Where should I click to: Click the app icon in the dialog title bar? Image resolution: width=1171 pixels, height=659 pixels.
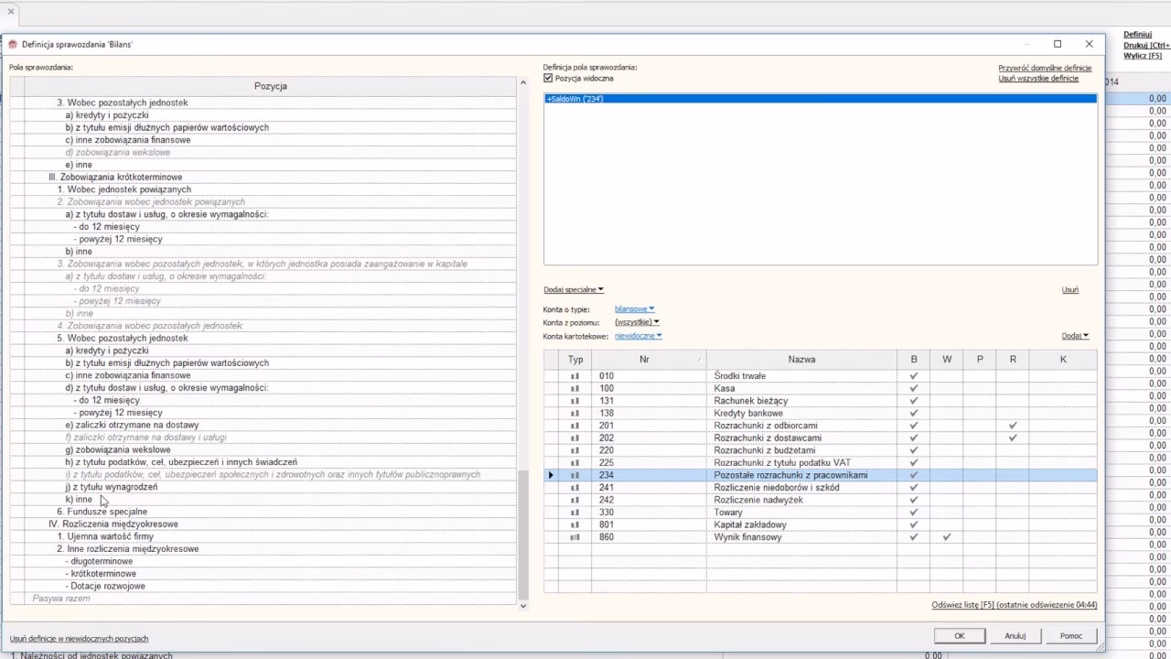pos(13,44)
